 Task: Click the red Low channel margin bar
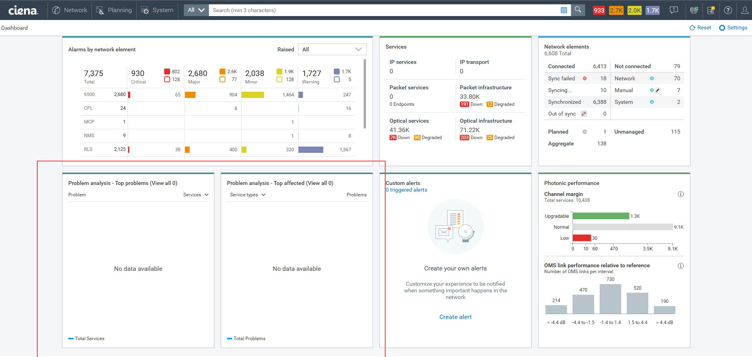coord(582,238)
